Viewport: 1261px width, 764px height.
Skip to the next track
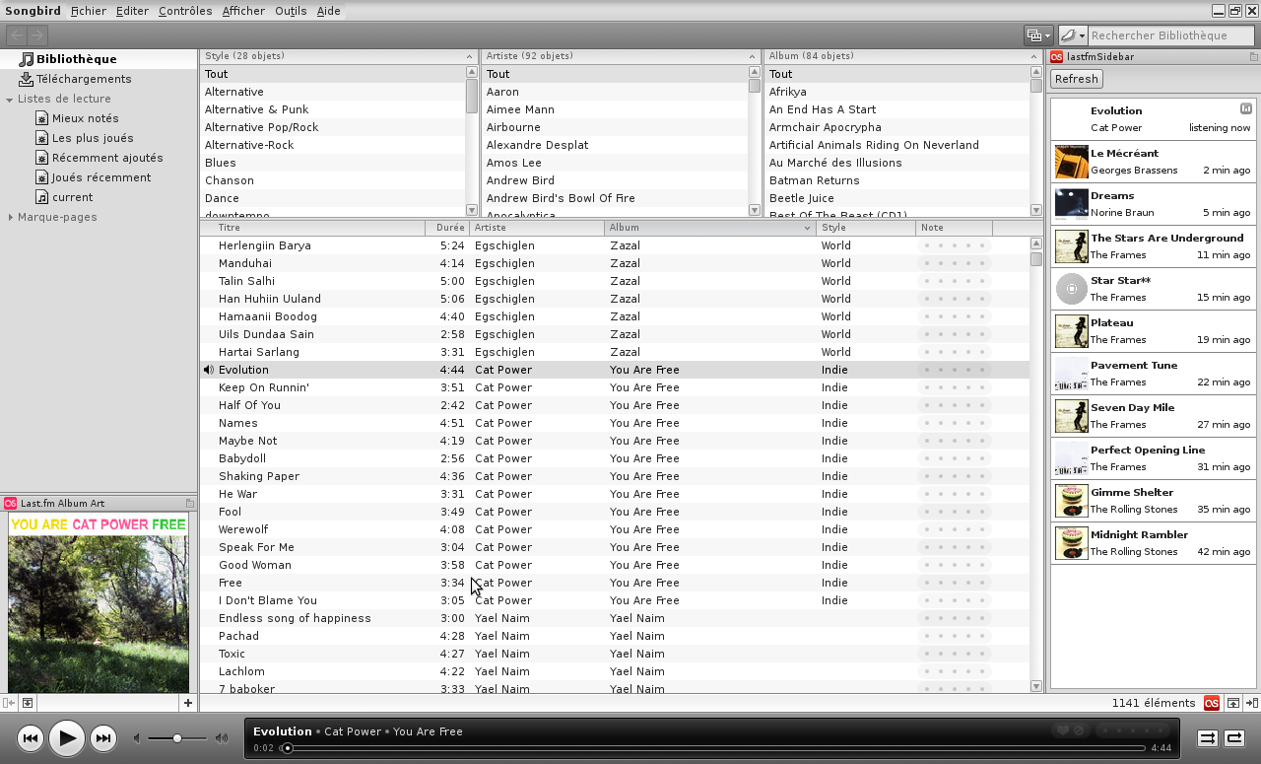pos(102,738)
